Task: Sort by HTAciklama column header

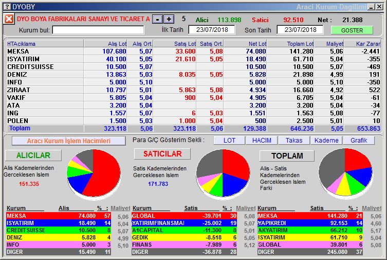Action: click(45, 44)
